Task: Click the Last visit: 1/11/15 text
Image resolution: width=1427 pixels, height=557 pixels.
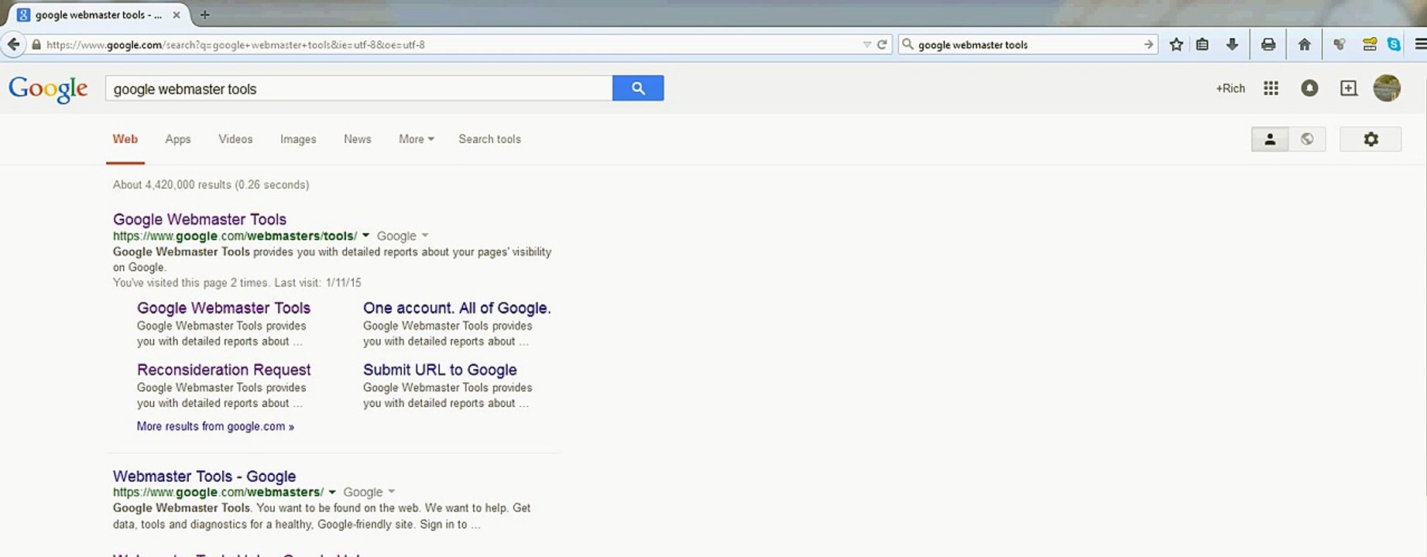Action: pyautogui.click(x=318, y=283)
